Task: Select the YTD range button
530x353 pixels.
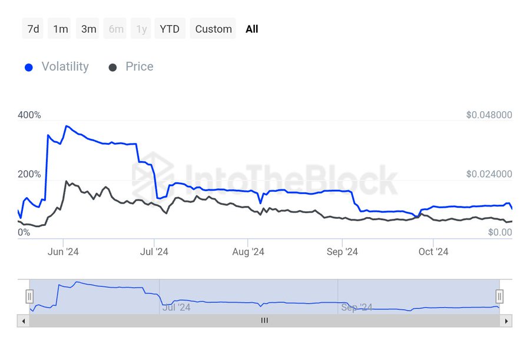Action: click(x=170, y=29)
